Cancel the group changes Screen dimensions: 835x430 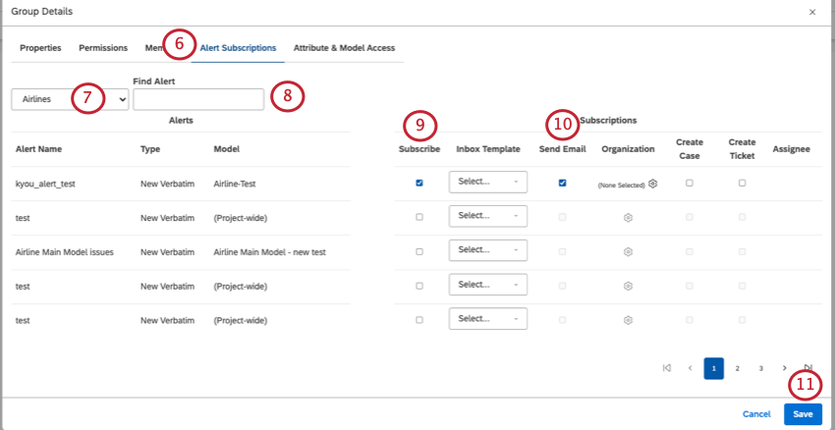pyautogui.click(x=756, y=414)
